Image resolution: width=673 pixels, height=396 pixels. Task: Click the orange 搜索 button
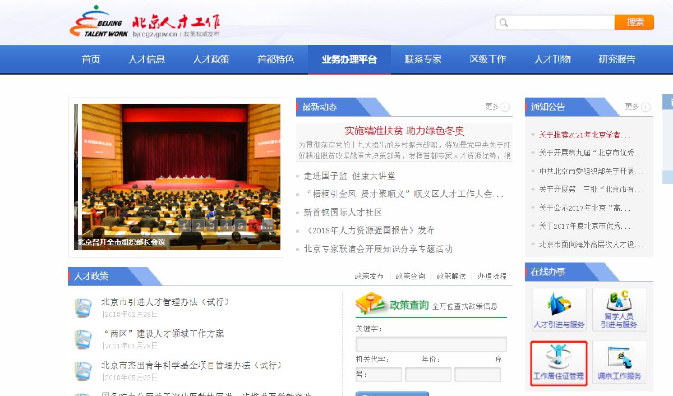(x=634, y=22)
